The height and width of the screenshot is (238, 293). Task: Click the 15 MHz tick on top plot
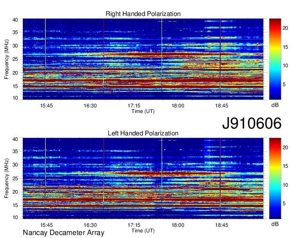tap(16, 86)
